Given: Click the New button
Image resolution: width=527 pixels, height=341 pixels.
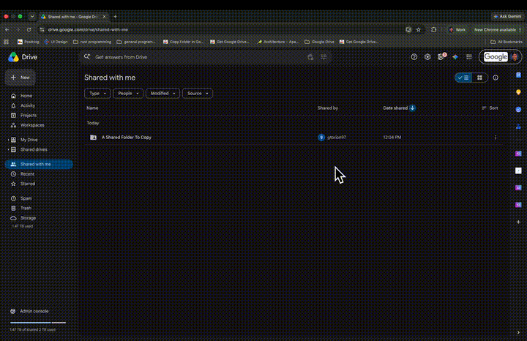Looking at the screenshot, I should pyautogui.click(x=20, y=78).
